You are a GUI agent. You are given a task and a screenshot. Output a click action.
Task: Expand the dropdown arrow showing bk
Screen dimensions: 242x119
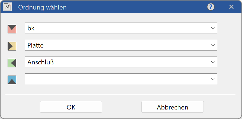click(213, 28)
